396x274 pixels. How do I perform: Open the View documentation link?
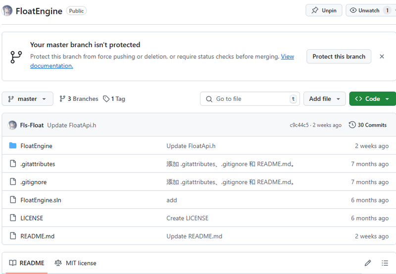(288, 56)
